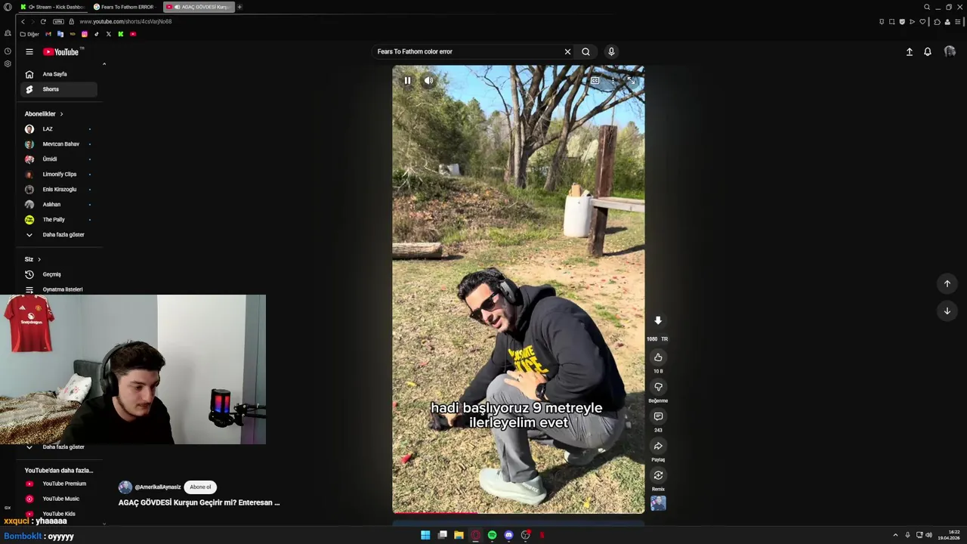Open Spotify from taskbar

point(492,535)
